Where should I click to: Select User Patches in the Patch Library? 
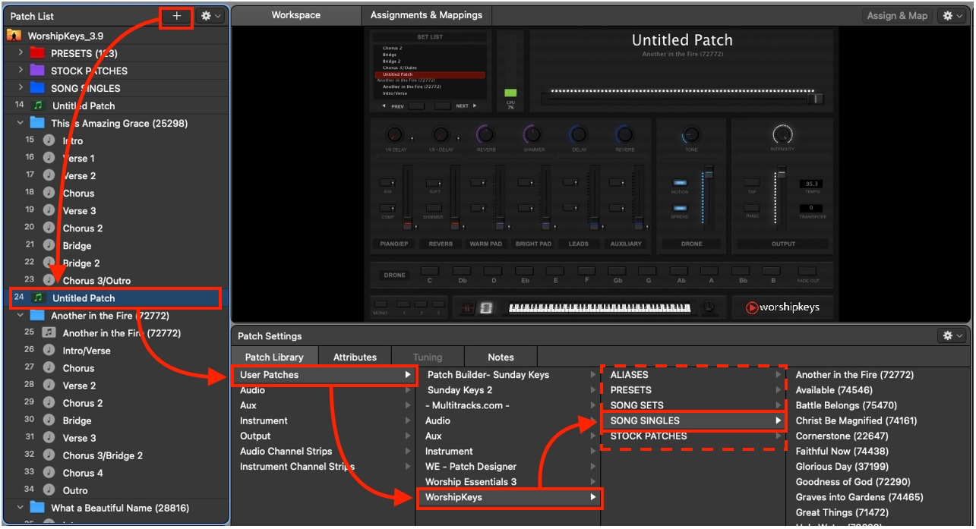point(326,375)
